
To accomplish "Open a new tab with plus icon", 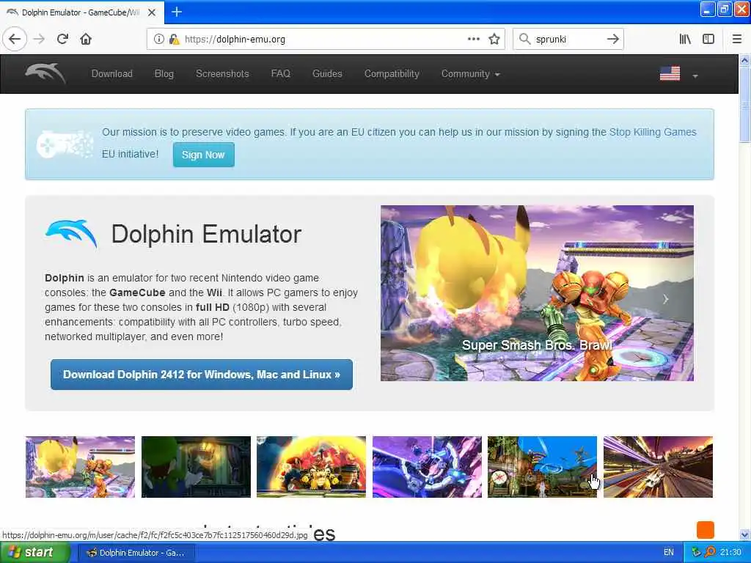I will click(176, 12).
